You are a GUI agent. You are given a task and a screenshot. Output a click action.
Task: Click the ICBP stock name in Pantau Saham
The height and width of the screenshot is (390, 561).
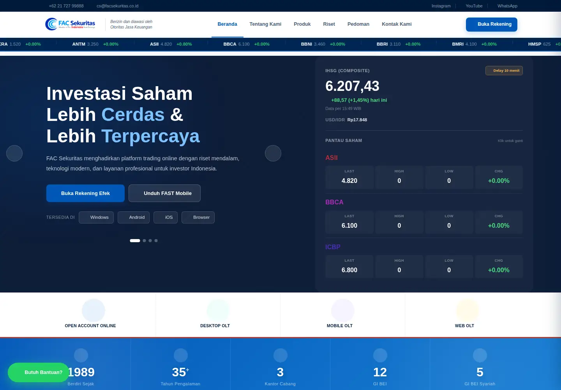333,247
